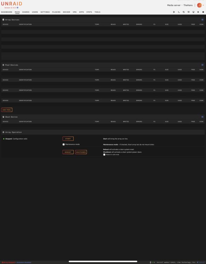Click the Pool Devices section icon
The image size is (206, 264).
[x=3, y=65]
